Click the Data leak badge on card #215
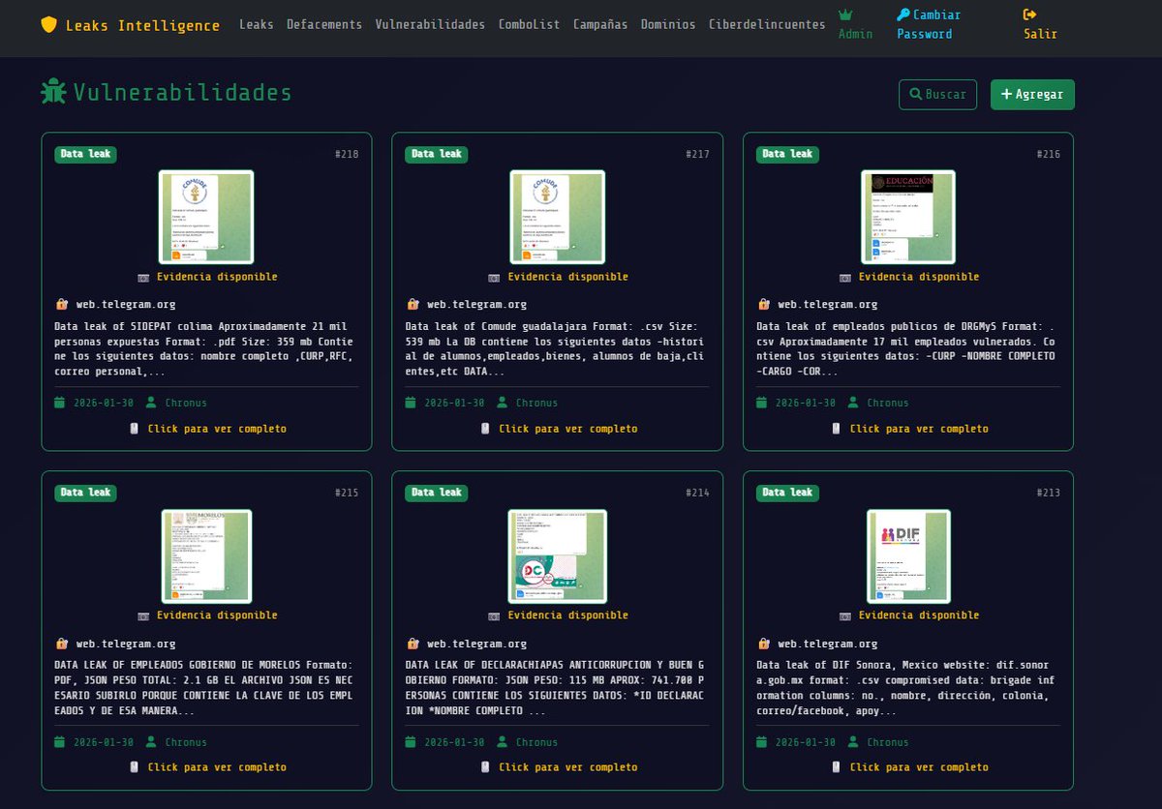Viewport: 1162px width, 809px height. (85, 493)
